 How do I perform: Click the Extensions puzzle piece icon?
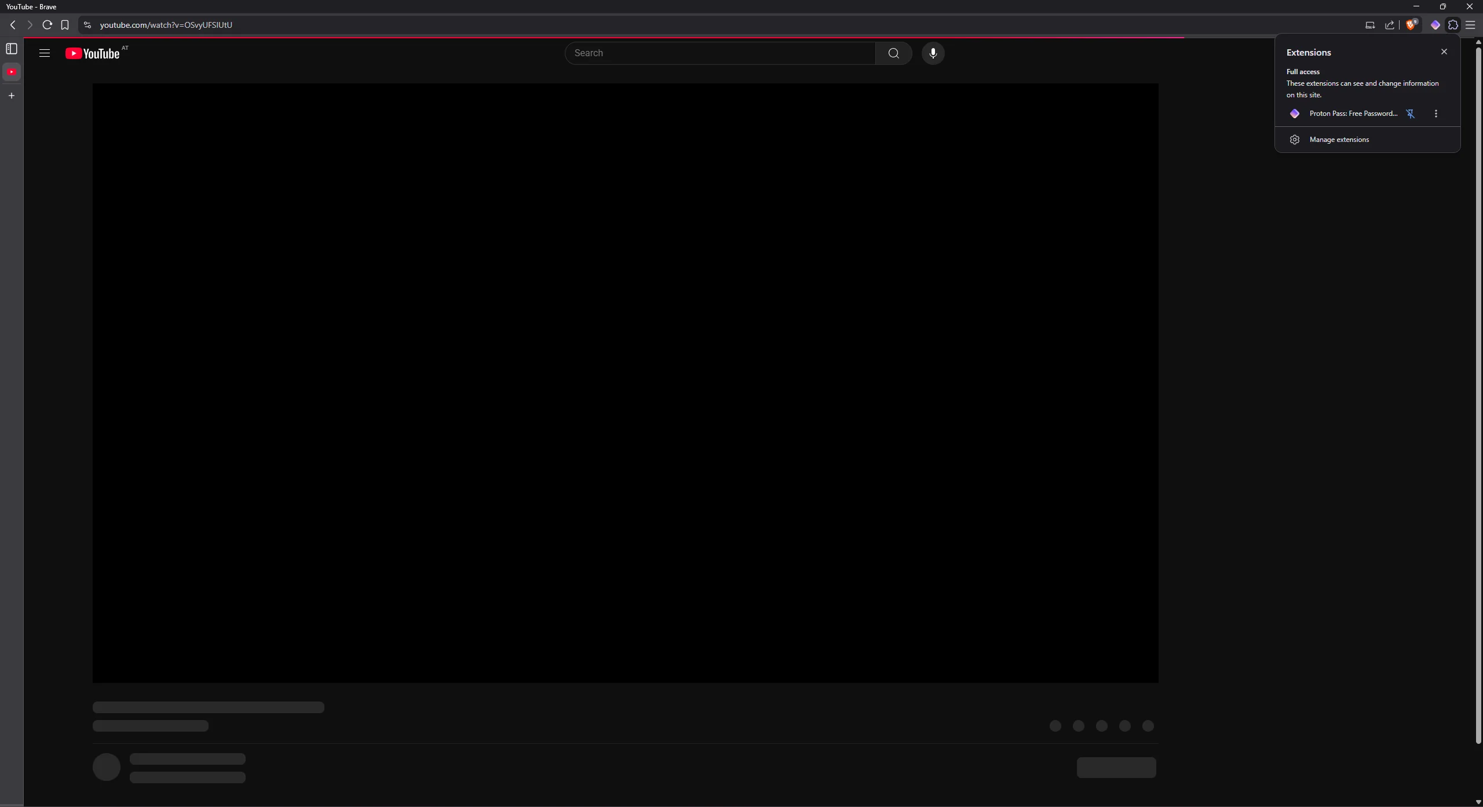pos(1453,25)
